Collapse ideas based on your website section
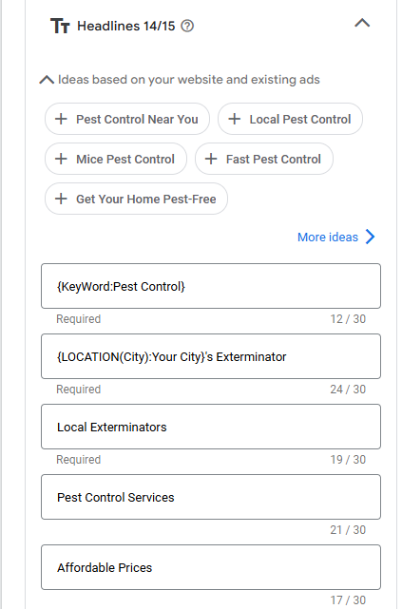 [x=47, y=80]
